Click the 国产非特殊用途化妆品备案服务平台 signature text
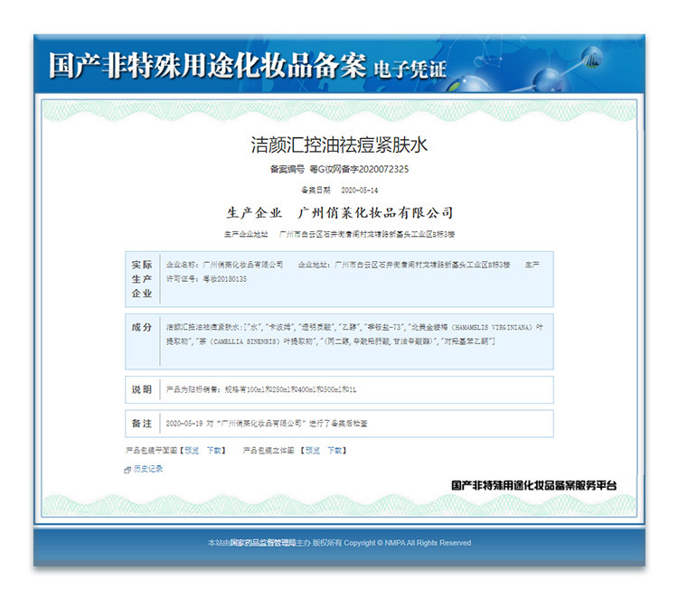678x589 pixels. (534, 485)
